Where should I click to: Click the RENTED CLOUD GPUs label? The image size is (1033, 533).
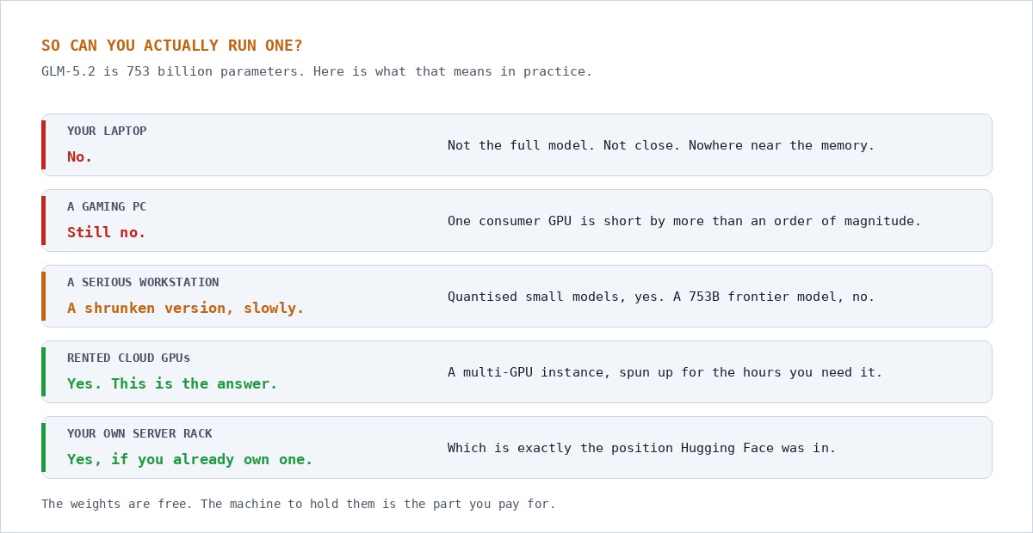tap(129, 358)
